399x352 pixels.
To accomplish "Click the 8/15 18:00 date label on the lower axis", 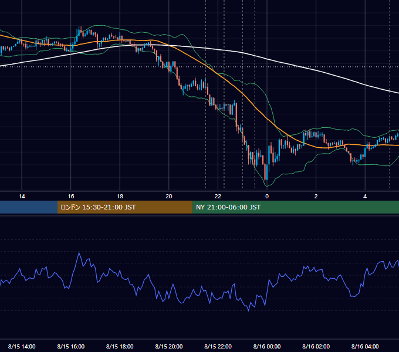I will 120,346.
